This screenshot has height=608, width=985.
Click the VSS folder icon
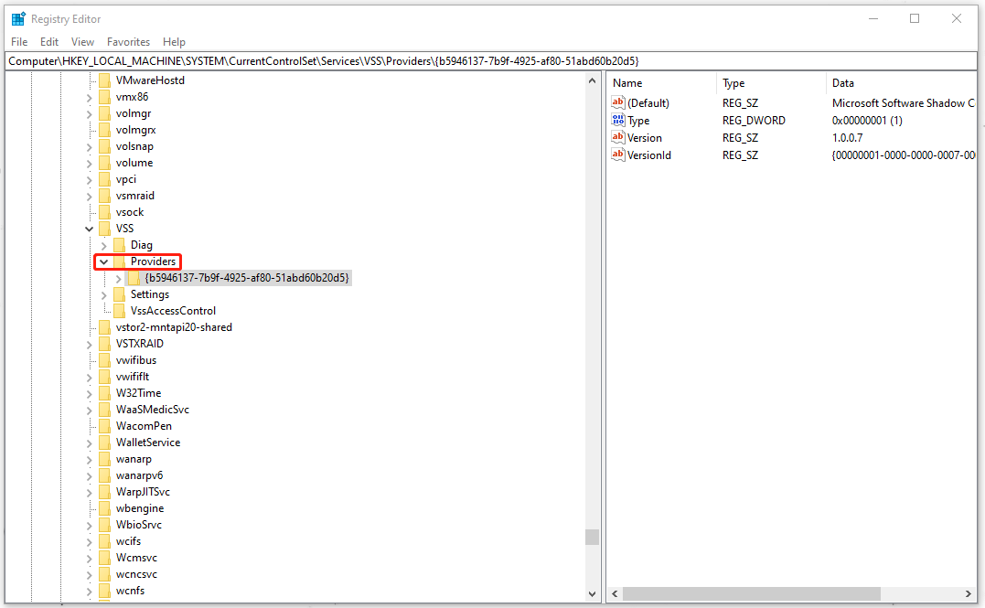pyautogui.click(x=105, y=229)
